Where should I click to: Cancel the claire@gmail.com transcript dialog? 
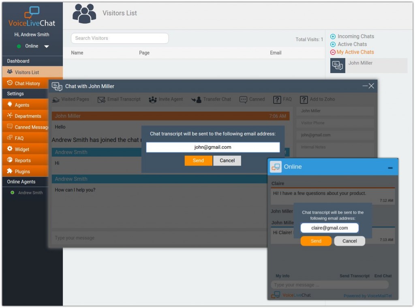point(349,241)
